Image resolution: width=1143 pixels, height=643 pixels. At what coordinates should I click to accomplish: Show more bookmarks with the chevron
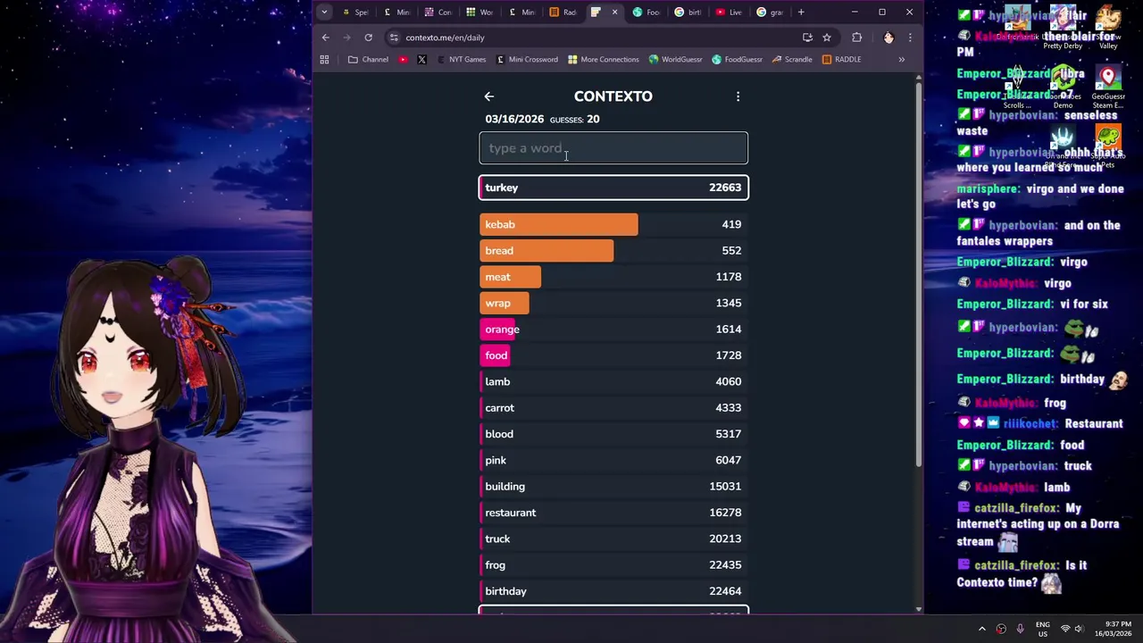[x=901, y=60]
